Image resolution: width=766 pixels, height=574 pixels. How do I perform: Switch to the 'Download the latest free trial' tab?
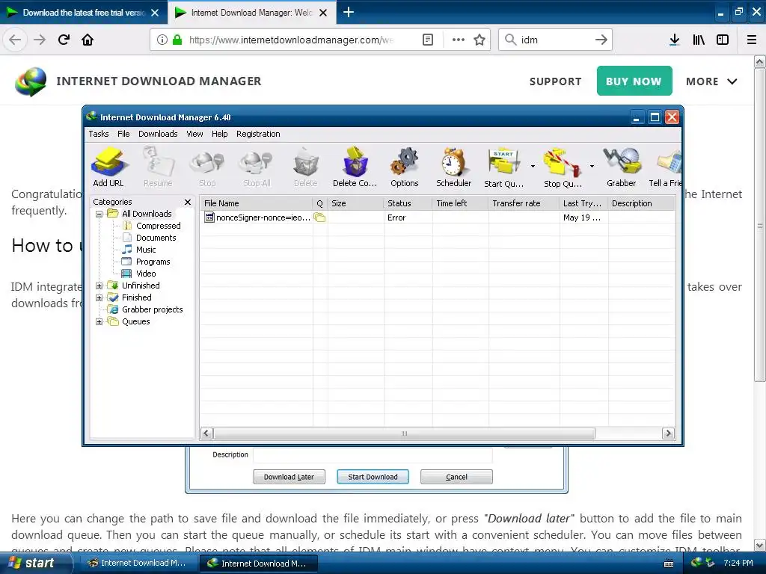[x=83, y=13]
